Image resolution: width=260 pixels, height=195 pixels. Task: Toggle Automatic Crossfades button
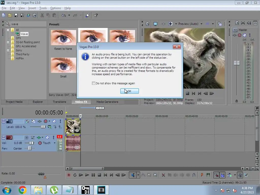tap(222, 175)
